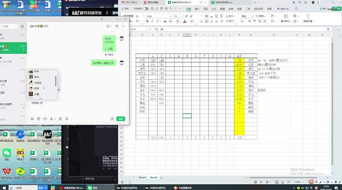The width and height of the screenshot is (342, 190).
Task: Click the green share button at WPS top right
Action: (336, 9)
